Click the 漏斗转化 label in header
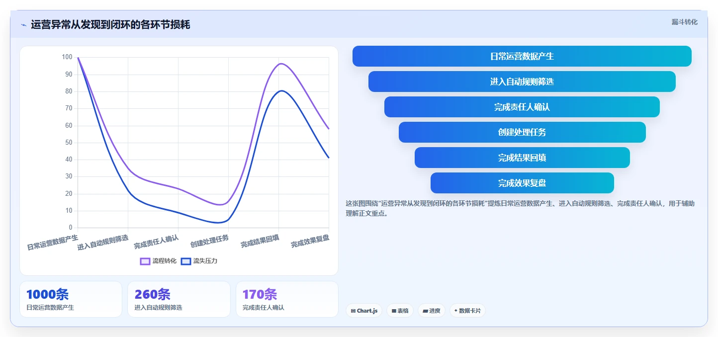This screenshot has height=337, width=718. (x=684, y=22)
